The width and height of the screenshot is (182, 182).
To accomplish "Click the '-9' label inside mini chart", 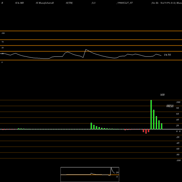I will (x=117, y=177).
